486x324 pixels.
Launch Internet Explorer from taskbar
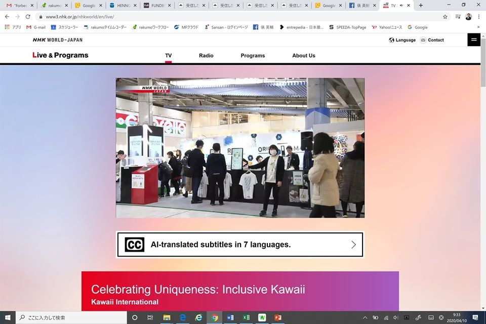coord(198,317)
